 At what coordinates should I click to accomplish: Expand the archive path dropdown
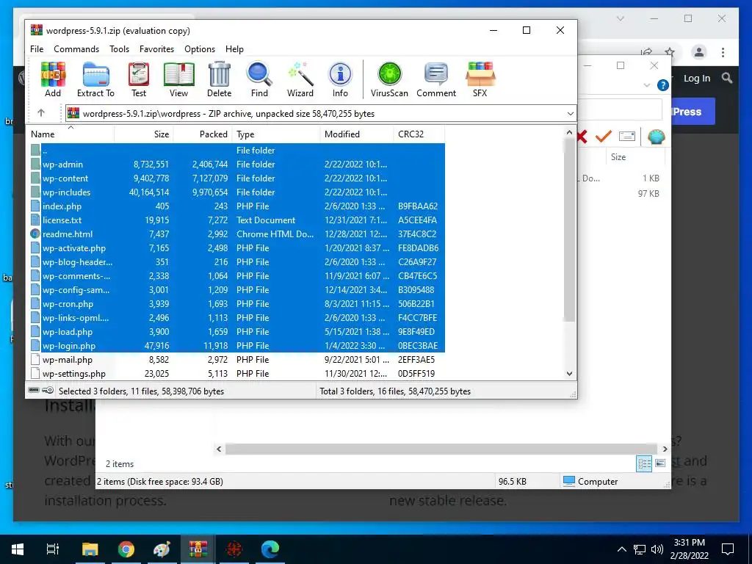(x=570, y=114)
